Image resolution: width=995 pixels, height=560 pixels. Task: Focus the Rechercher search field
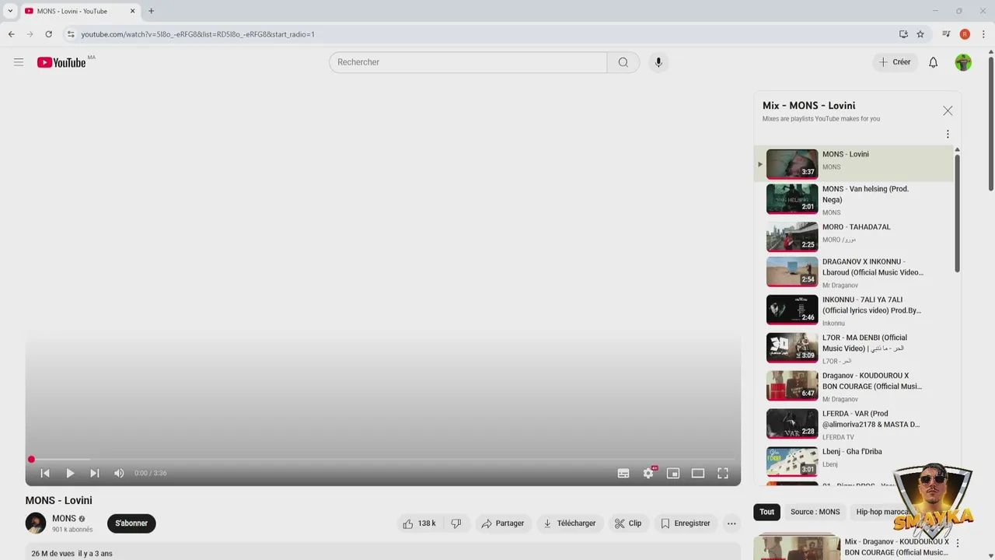(468, 62)
